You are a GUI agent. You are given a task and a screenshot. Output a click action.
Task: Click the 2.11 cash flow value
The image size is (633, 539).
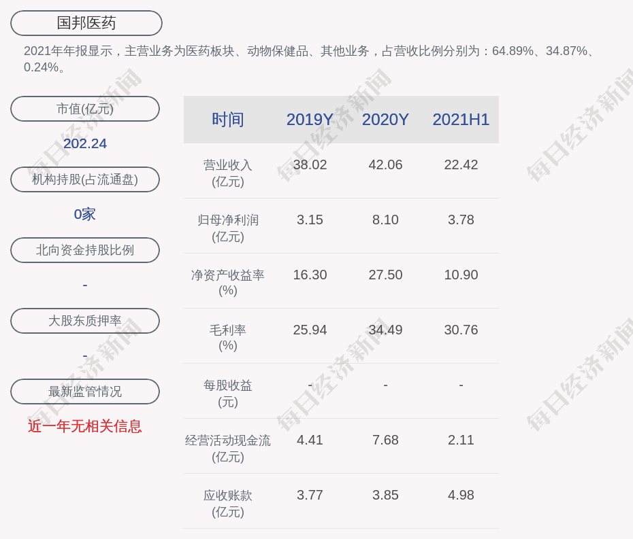(x=461, y=440)
